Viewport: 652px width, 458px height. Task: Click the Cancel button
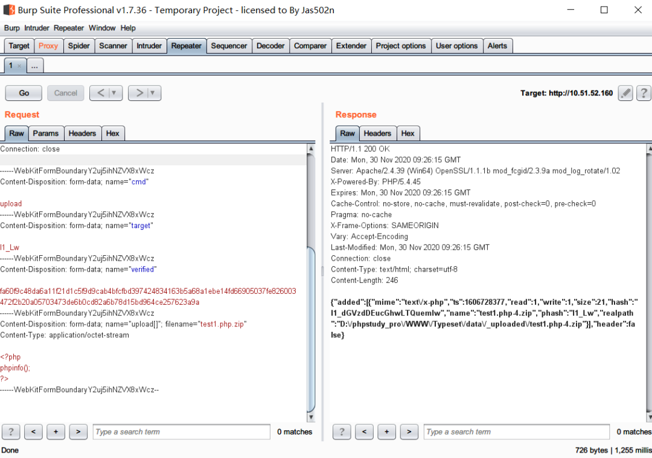pyautogui.click(x=66, y=93)
